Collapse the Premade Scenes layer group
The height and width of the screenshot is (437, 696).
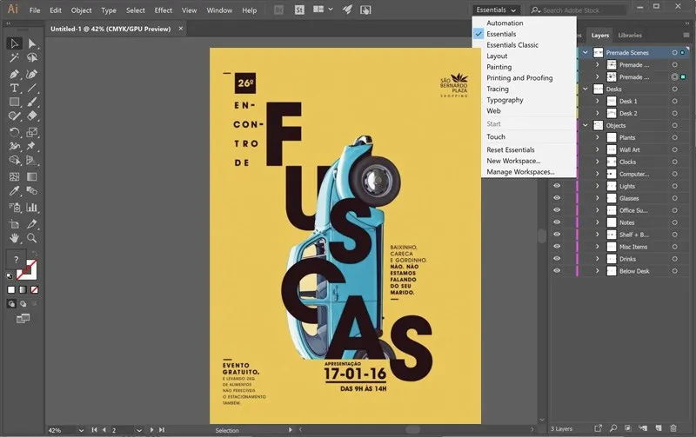coord(586,52)
